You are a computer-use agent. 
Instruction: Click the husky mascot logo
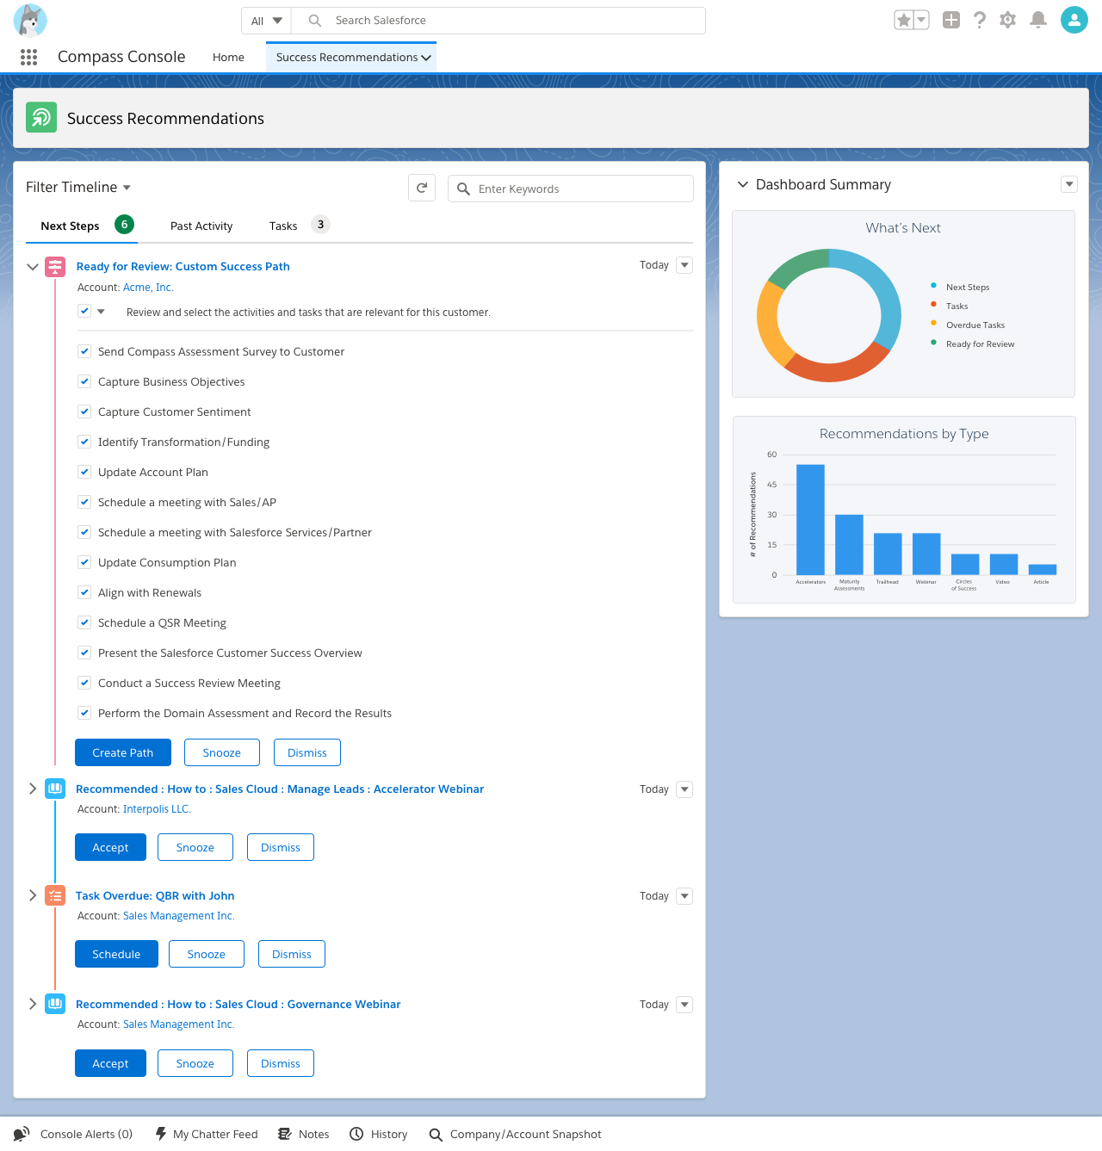[30, 21]
